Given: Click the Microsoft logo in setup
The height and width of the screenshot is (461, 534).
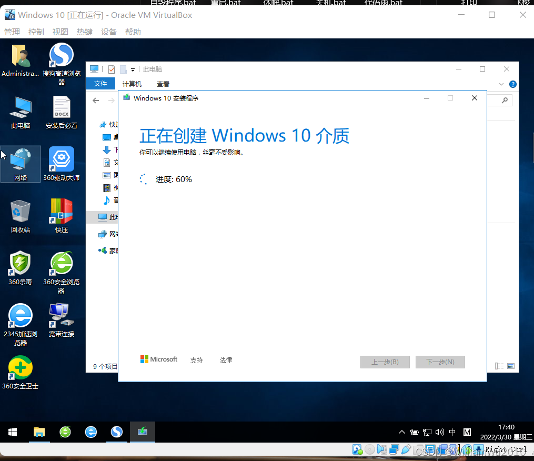Looking at the screenshot, I should click(159, 359).
